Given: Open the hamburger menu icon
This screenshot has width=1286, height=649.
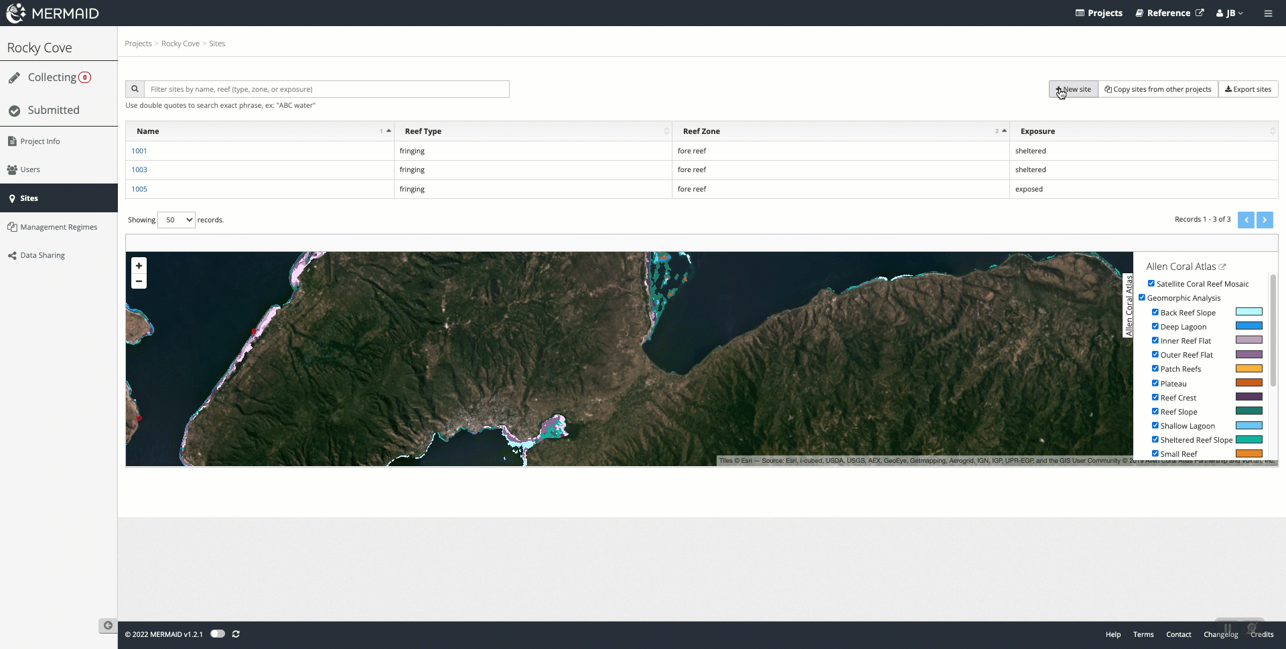Looking at the screenshot, I should coord(1268,13).
